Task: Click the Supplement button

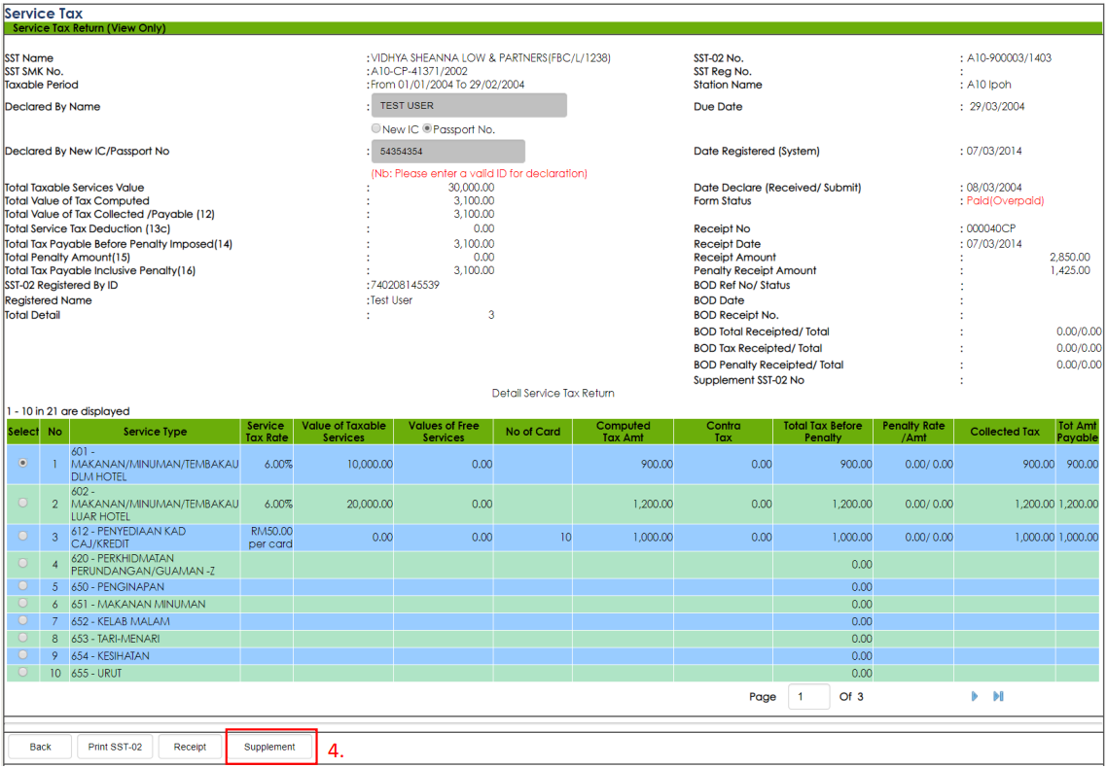Action: 269,747
